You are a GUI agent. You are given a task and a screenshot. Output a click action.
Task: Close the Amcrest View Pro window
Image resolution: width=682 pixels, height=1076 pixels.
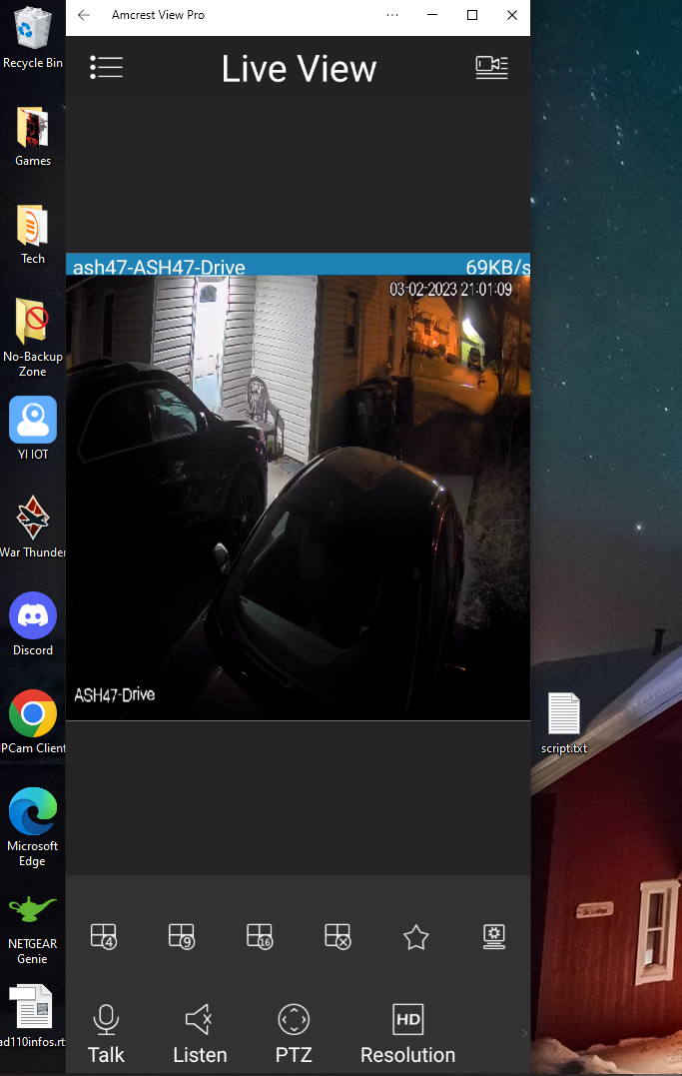[512, 15]
